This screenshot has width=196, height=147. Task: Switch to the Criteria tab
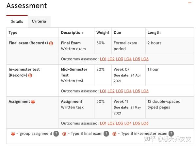point(39,21)
